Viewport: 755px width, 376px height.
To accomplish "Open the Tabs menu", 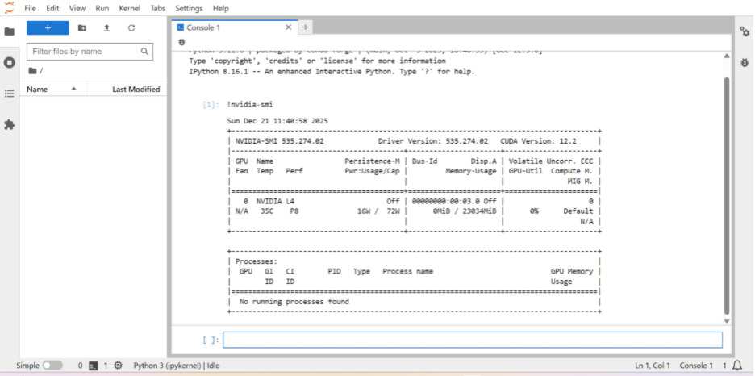I will click(157, 8).
